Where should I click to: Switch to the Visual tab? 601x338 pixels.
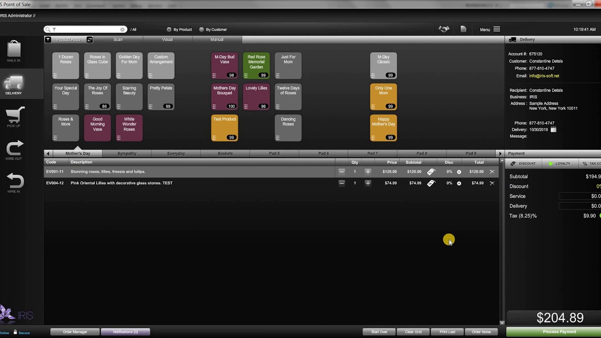(x=168, y=39)
